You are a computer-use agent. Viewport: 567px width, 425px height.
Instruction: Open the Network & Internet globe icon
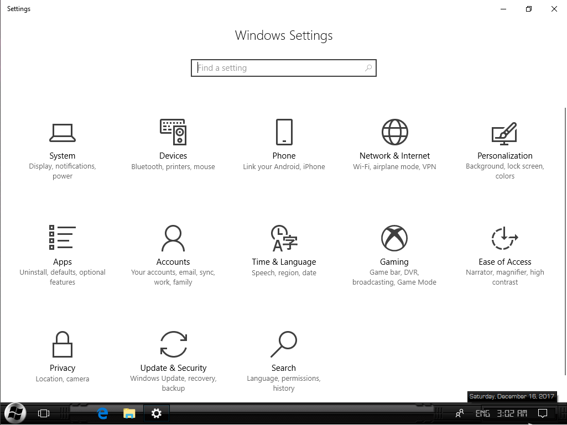tap(395, 132)
